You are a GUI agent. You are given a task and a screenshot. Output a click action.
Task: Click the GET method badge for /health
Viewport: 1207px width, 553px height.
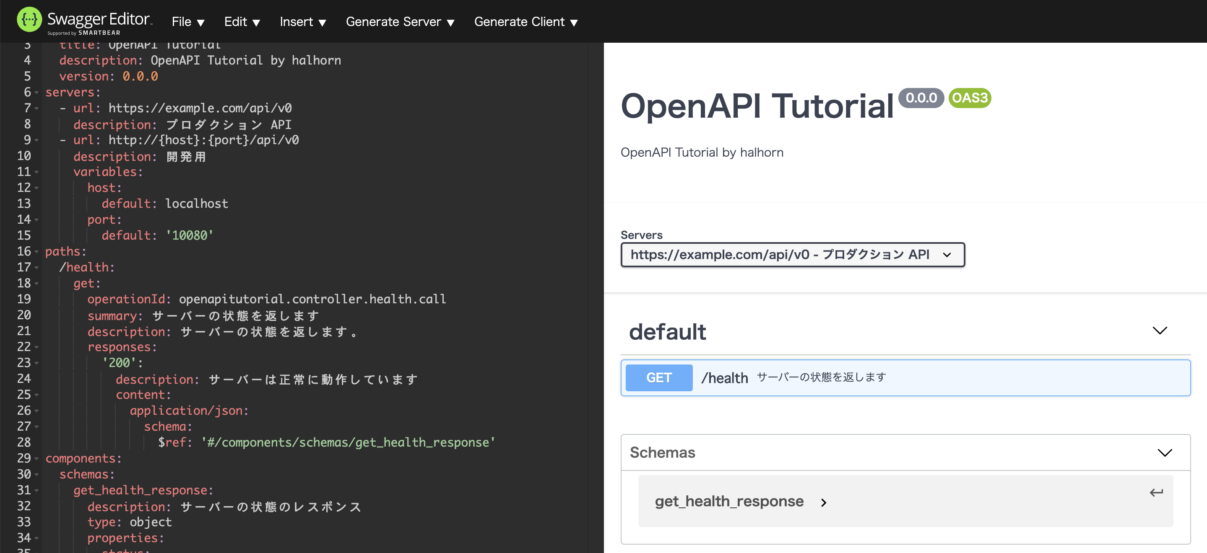658,378
